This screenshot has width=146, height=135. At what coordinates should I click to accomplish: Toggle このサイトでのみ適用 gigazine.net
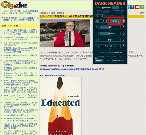click(x=110, y=52)
